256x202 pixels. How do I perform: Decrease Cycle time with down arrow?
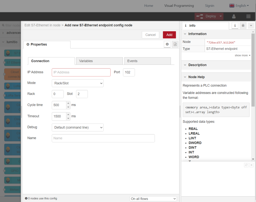tap(68, 107)
